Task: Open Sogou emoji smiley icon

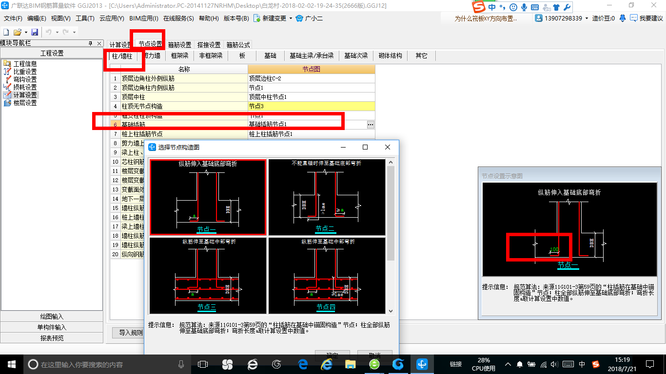Action: pyautogui.click(x=513, y=7)
